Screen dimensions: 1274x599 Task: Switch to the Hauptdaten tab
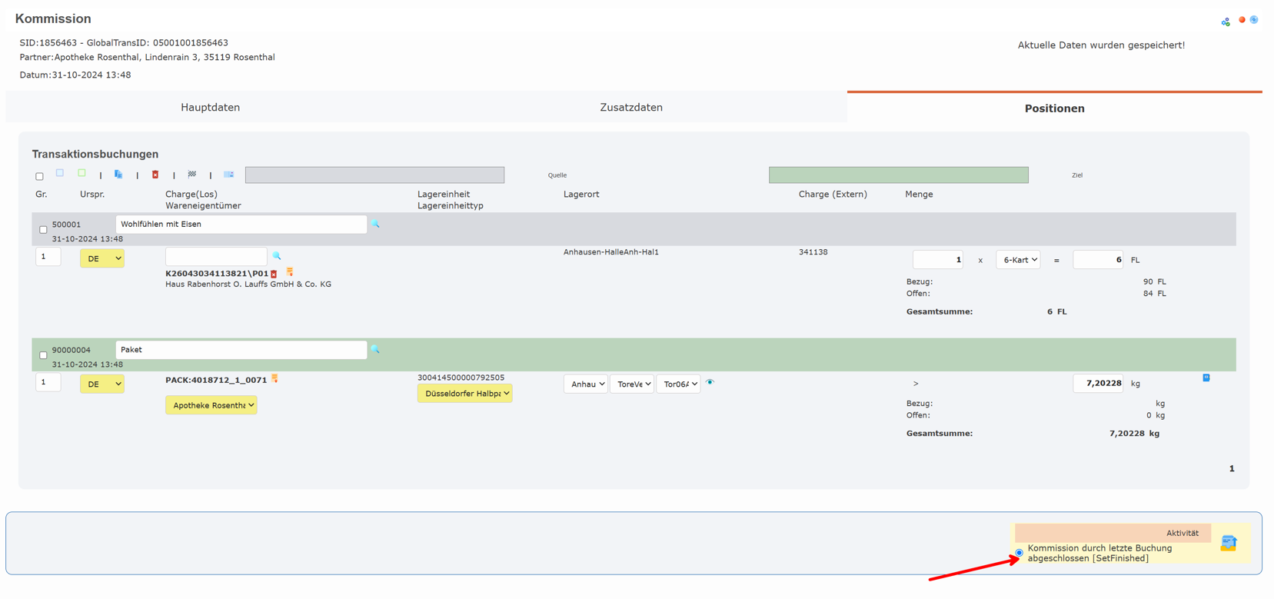click(210, 108)
